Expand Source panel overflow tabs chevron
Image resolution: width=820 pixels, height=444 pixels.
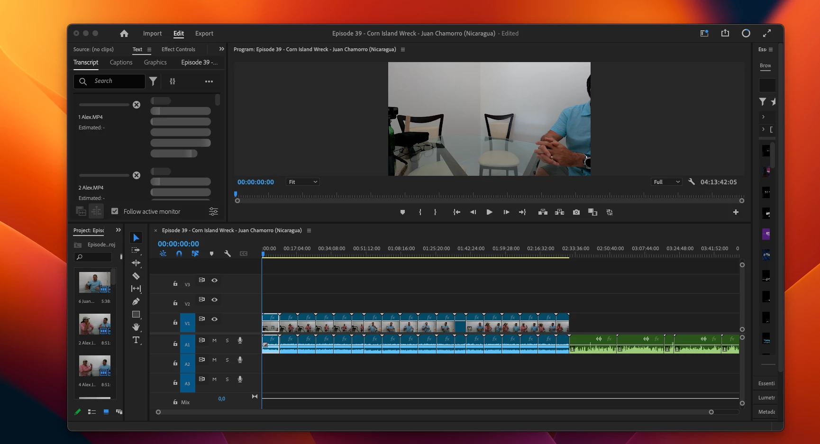click(x=221, y=49)
